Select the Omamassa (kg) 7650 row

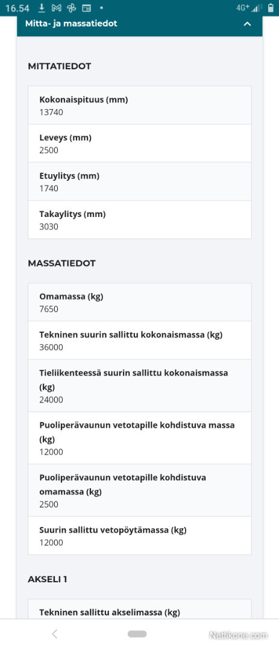coord(140,302)
